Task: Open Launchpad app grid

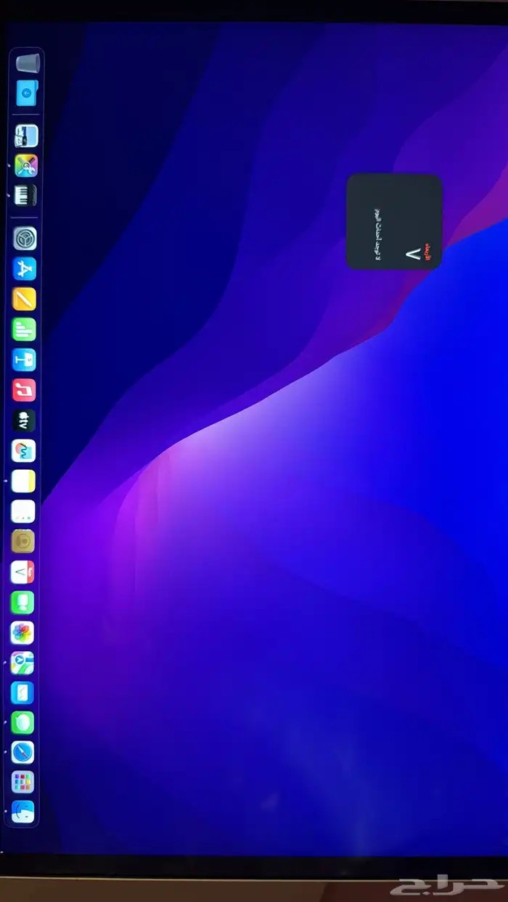Action: tap(22, 782)
